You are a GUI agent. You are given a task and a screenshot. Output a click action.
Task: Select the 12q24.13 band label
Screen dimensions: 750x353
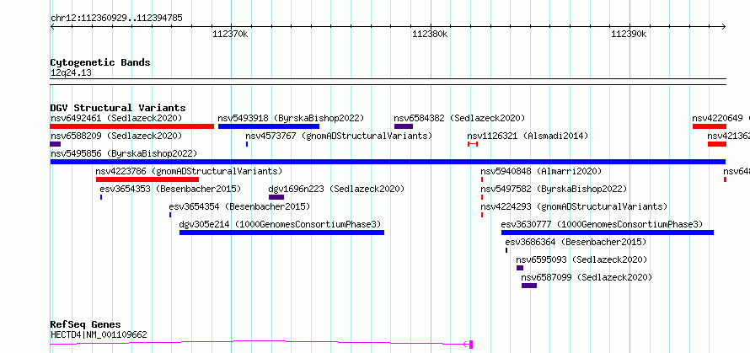point(71,73)
